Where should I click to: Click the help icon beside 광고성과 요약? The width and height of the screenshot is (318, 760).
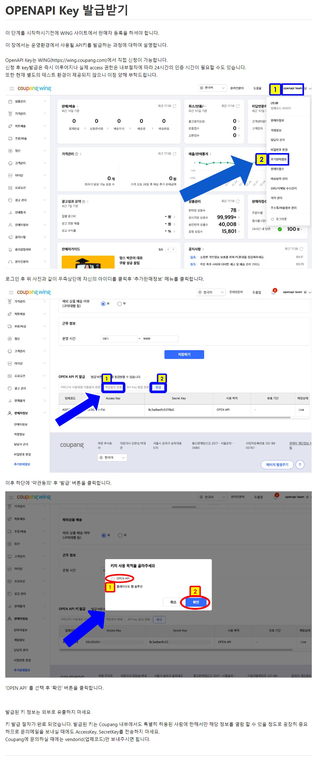click(x=83, y=202)
